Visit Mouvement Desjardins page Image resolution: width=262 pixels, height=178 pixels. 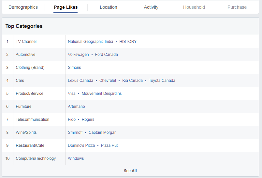point(102,94)
